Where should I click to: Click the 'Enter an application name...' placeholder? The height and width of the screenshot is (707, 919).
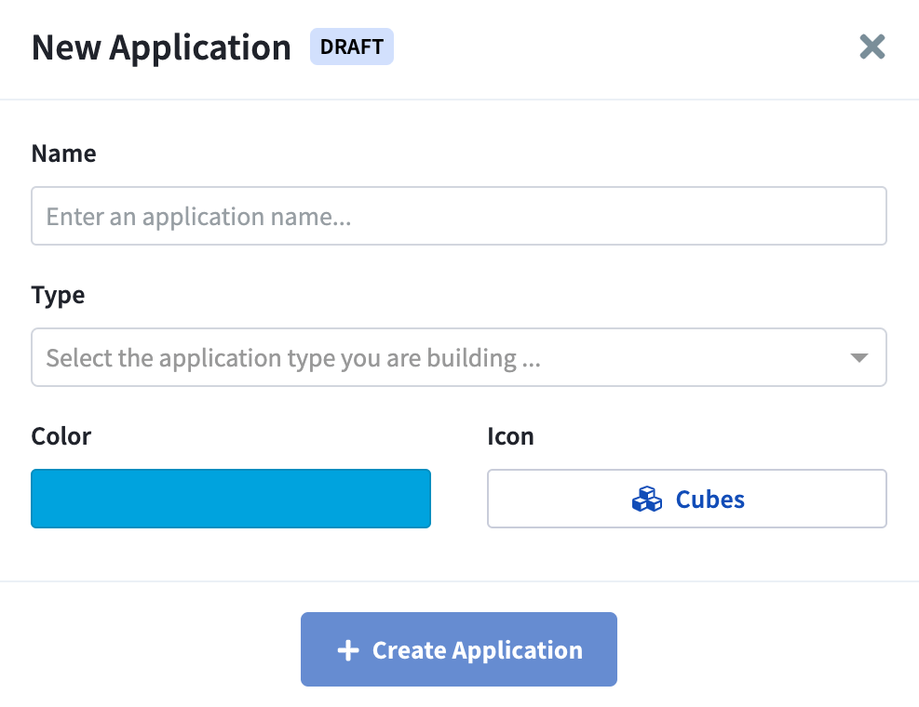click(199, 217)
